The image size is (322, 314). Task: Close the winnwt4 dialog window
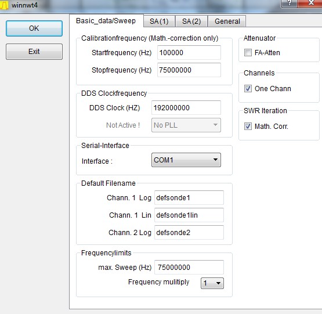point(310,3)
